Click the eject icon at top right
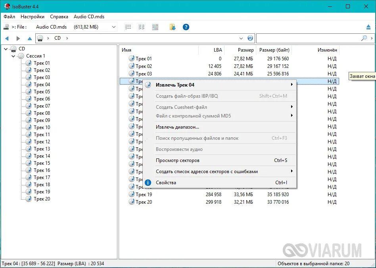 (x=368, y=27)
